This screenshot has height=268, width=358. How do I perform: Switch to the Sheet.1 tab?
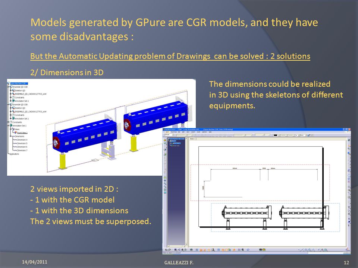point(192,139)
